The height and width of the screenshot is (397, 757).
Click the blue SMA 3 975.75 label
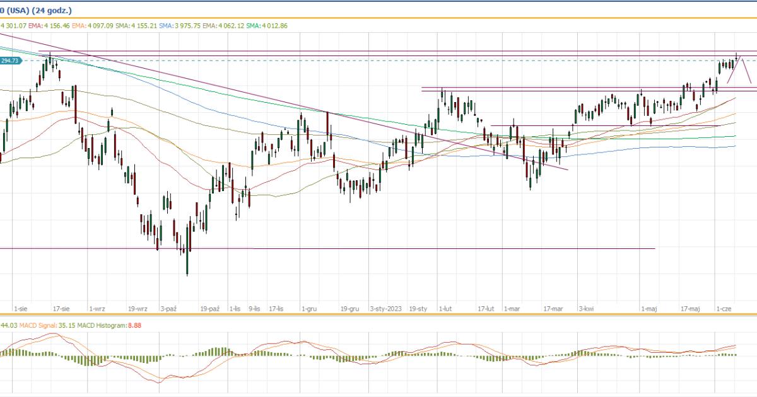pyautogui.click(x=183, y=26)
